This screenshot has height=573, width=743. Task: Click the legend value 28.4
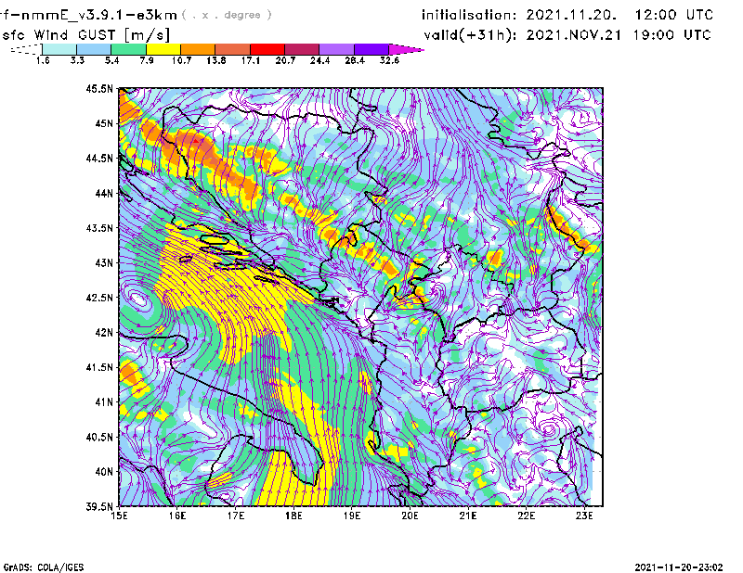tap(355, 60)
